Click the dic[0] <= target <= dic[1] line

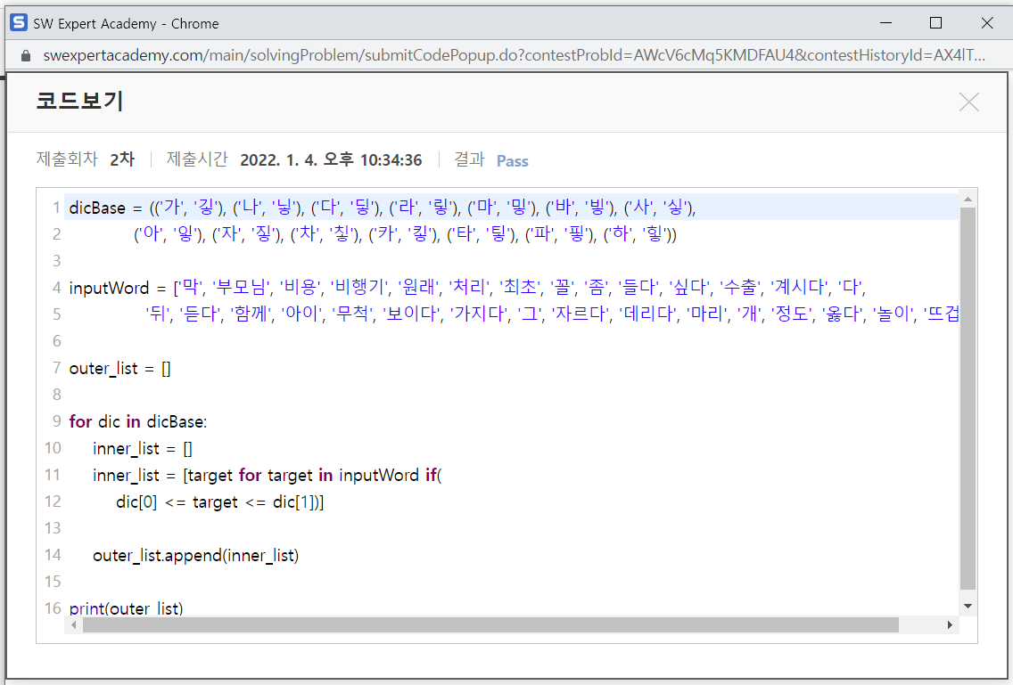pos(219,502)
